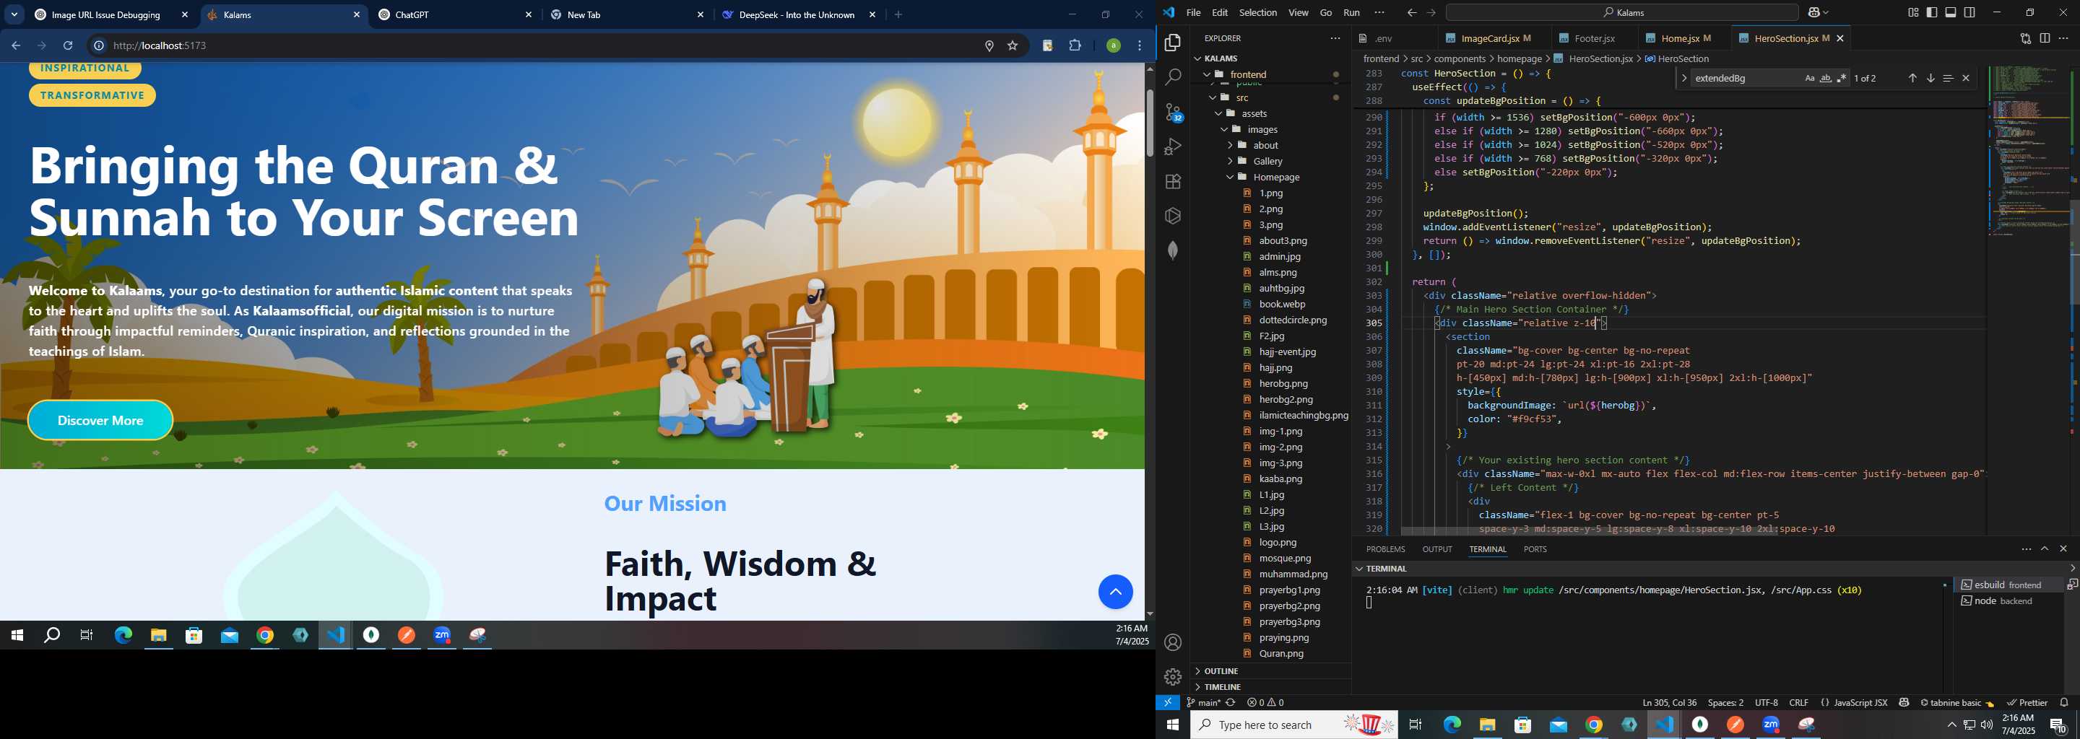The height and width of the screenshot is (739, 2080).
Task: Open Accounts icon in activity bar
Action: point(1172,643)
